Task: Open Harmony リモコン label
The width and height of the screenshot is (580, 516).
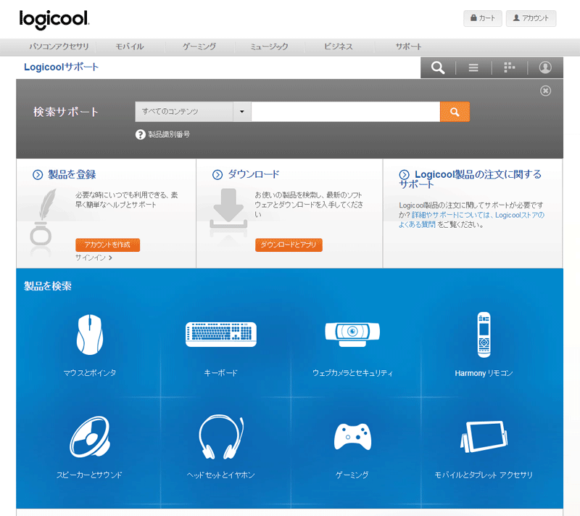Action: pos(484,373)
